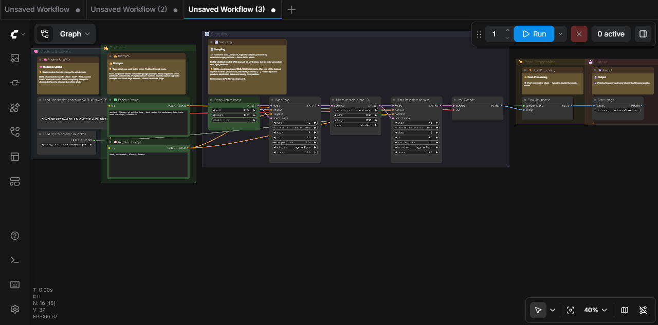This screenshot has height=325, width=658.
Task: Open the templates layout sidebar icon
Action: pyautogui.click(x=15, y=157)
